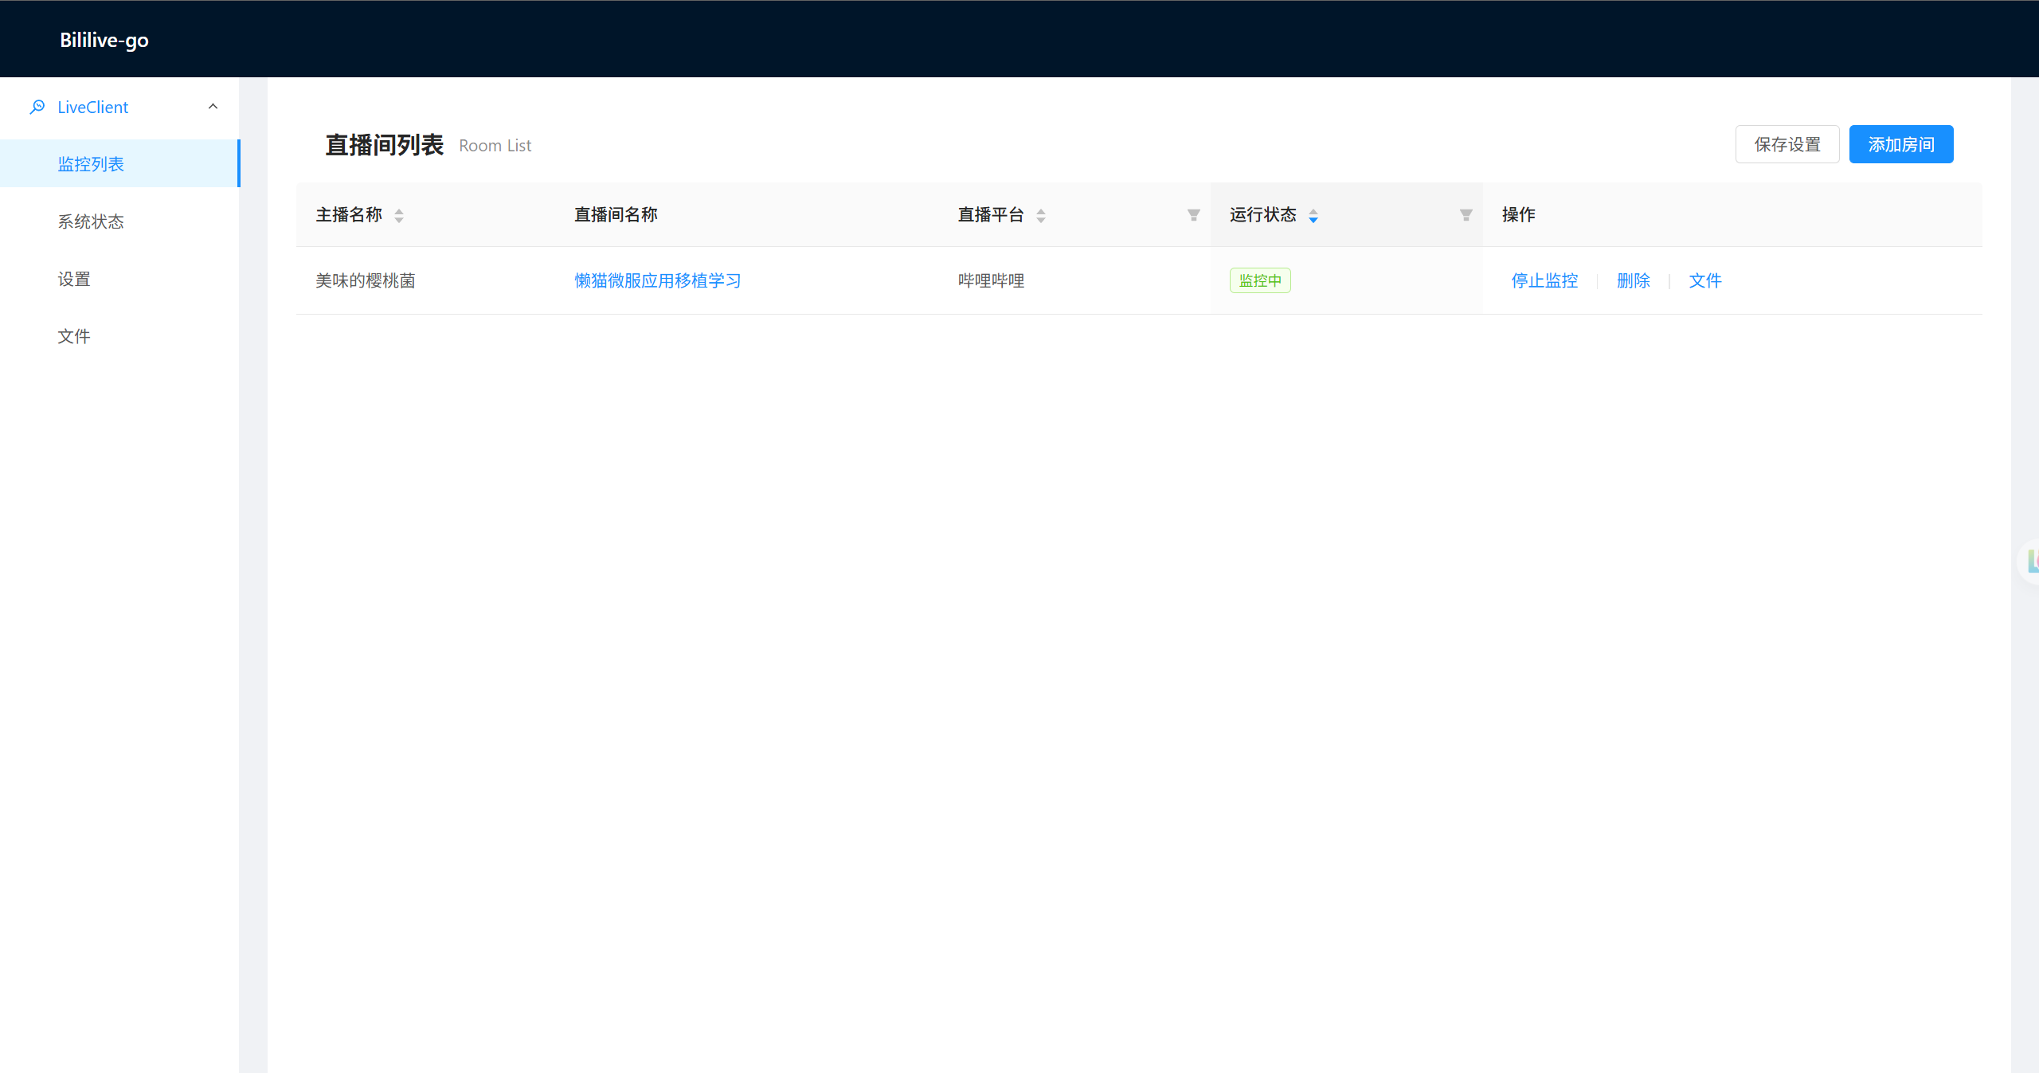Viewport: 2039px width, 1073px height.
Task: Click the 直播间列表 page heading
Action: (x=385, y=145)
